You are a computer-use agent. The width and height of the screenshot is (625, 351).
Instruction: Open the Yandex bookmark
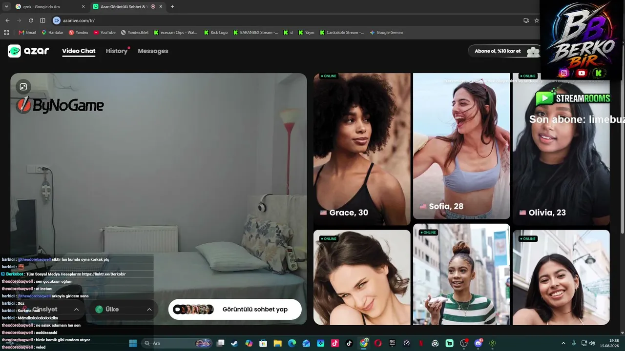(x=79, y=33)
